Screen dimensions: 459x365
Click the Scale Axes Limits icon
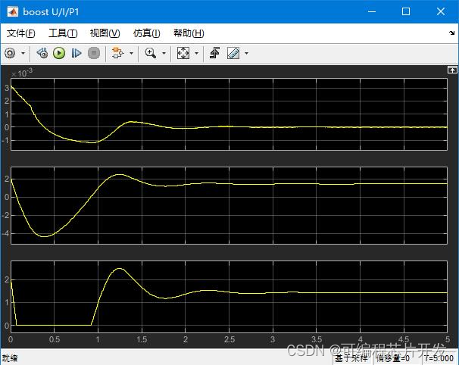coord(183,53)
